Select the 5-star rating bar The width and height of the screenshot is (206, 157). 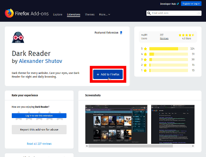click(x=168, y=49)
